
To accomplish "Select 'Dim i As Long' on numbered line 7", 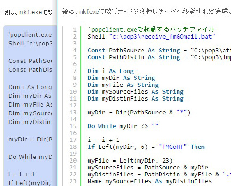I will [x=111, y=71].
